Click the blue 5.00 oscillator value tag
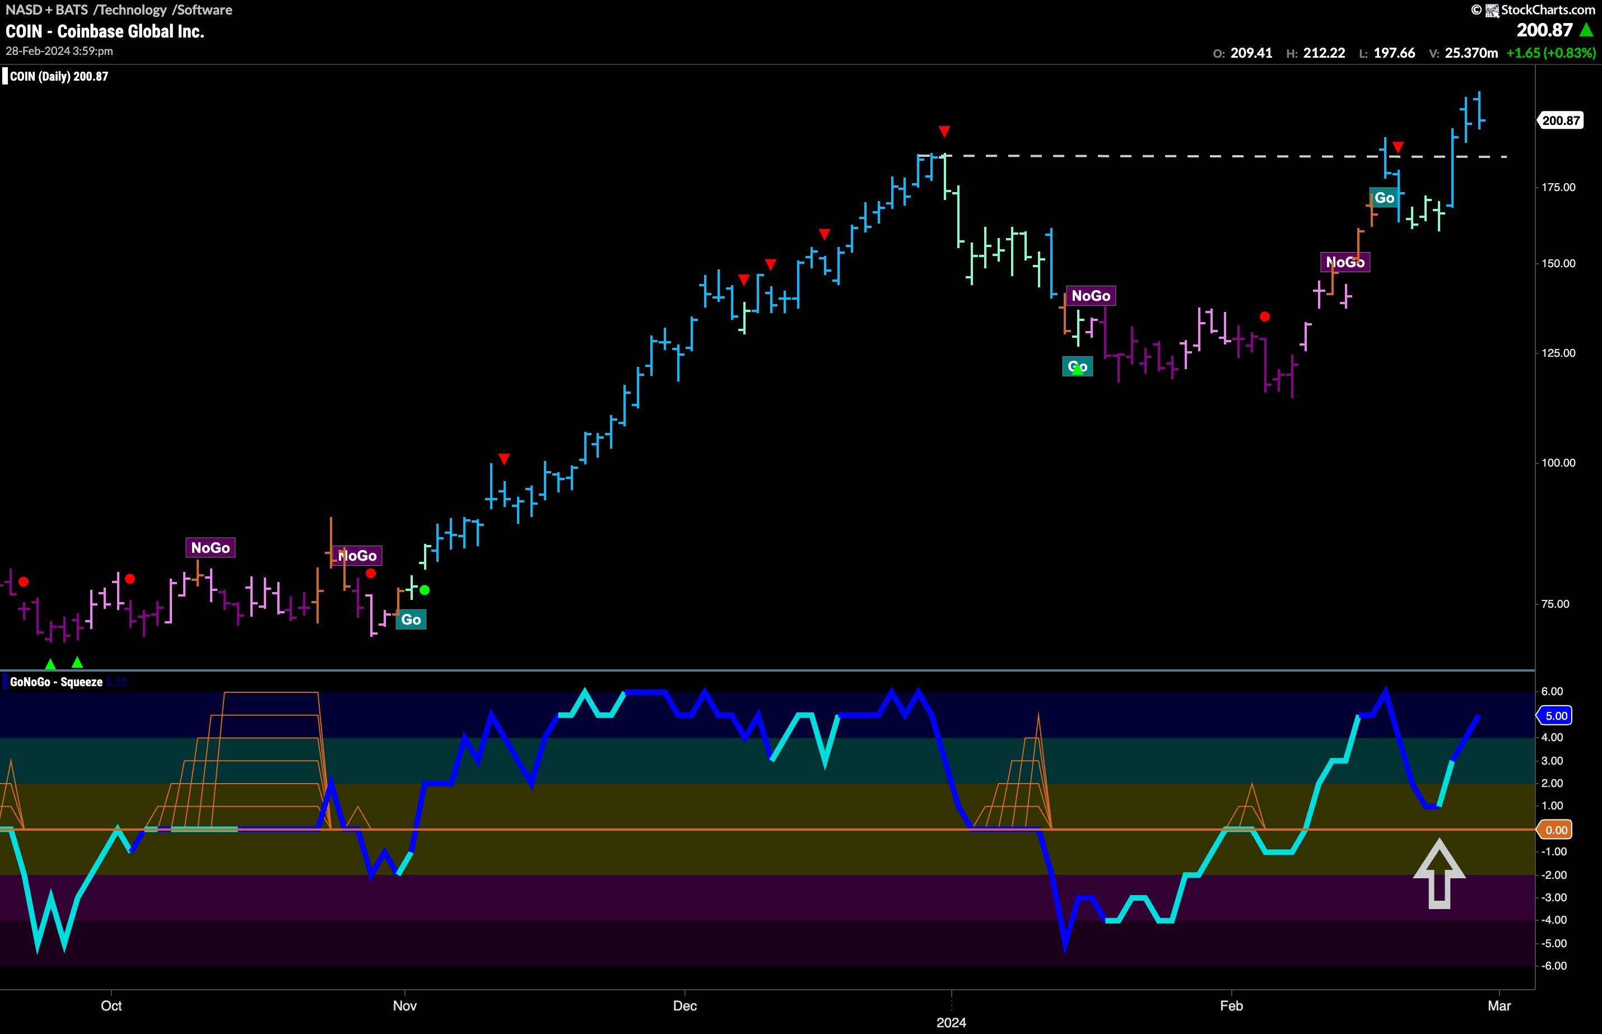Viewport: 1602px width, 1034px height. (1556, 716)
